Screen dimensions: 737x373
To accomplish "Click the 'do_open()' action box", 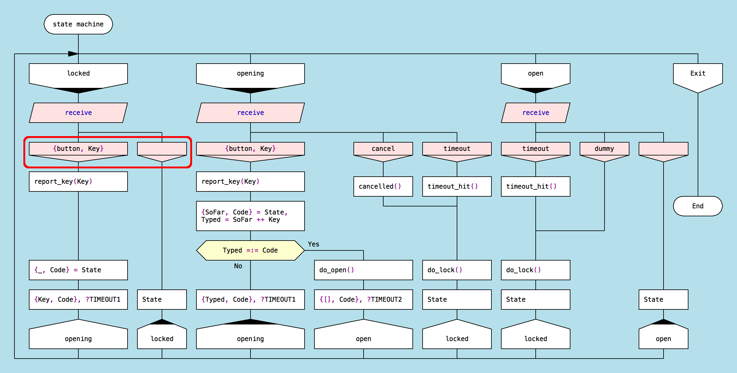I will tap(363, 270).
